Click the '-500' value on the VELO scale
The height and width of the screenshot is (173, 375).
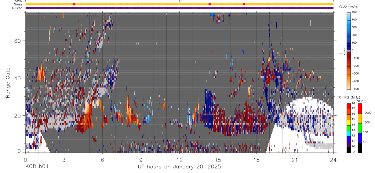tap(355, 89)
